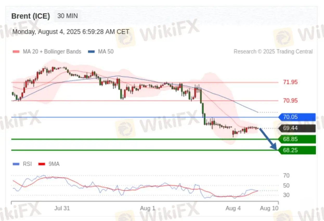This screenshot has height=221, width=324.
Task: Click the 70.95 resistance level label
Action: pos(290,101)
